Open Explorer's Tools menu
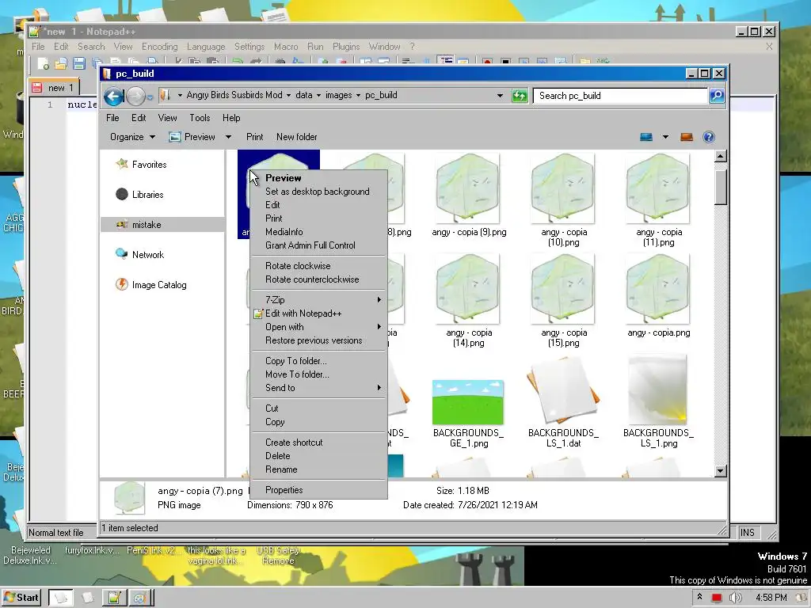 click(x=200, y=118)
